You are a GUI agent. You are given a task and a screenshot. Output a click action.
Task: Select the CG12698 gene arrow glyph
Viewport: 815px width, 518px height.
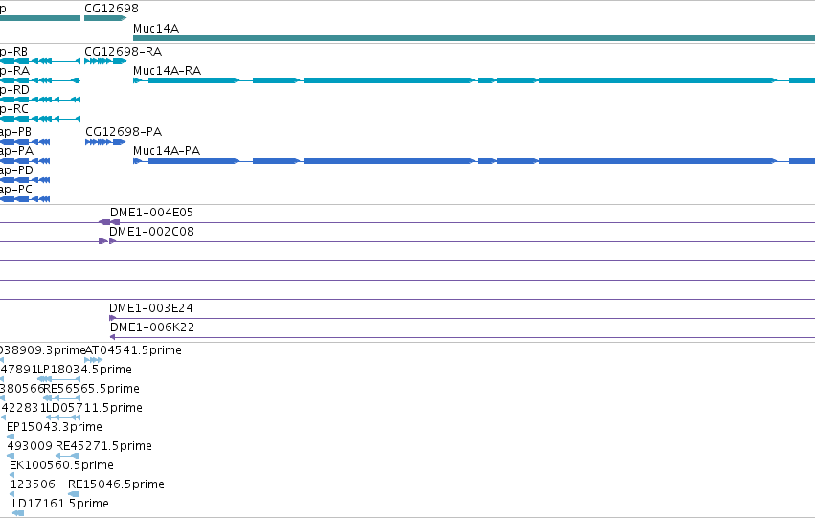[x=105, y=18]
